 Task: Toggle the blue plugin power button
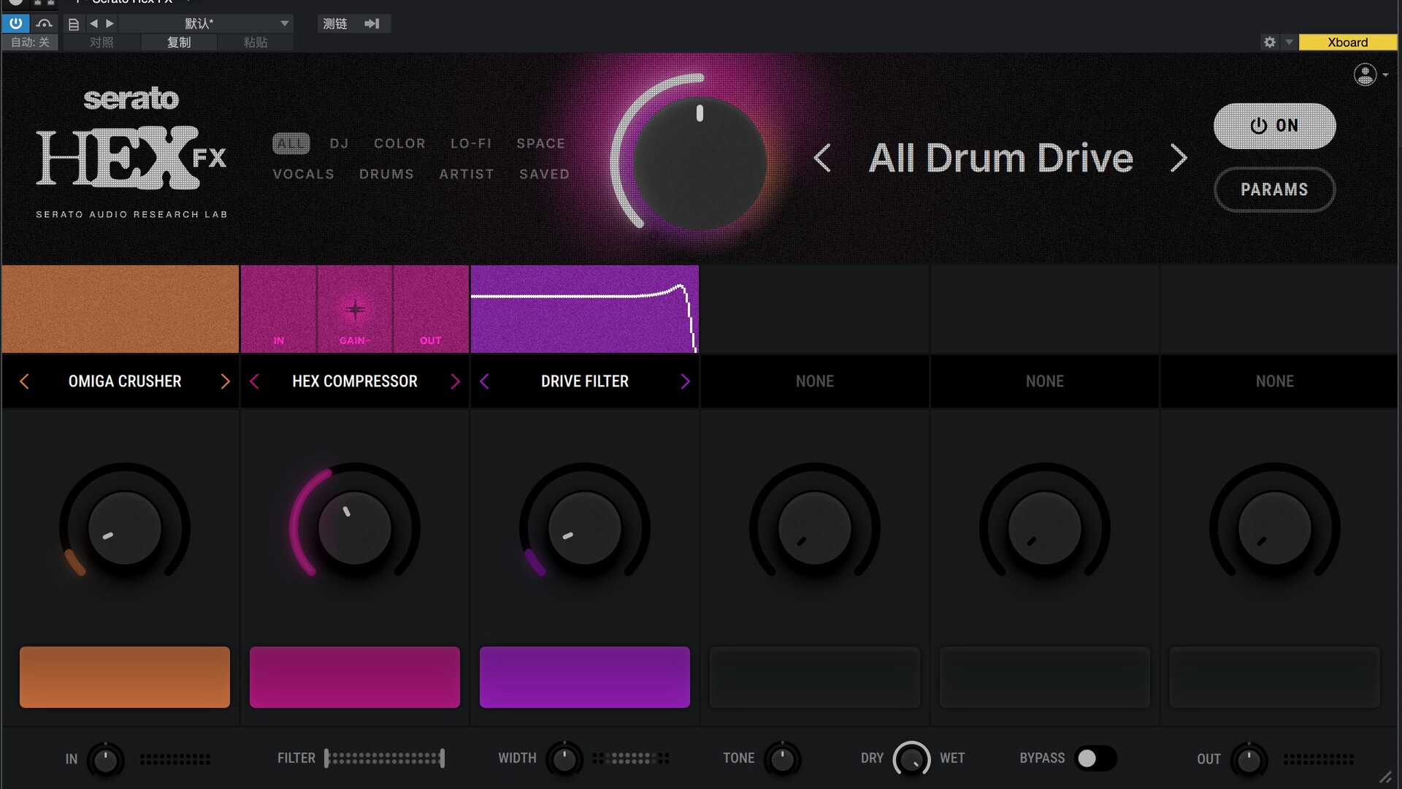point(15,23)
